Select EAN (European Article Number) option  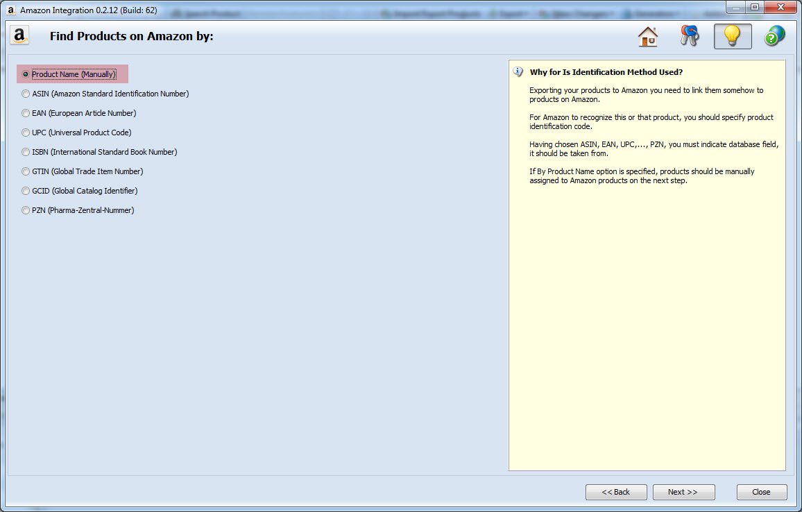click(79, 113)
